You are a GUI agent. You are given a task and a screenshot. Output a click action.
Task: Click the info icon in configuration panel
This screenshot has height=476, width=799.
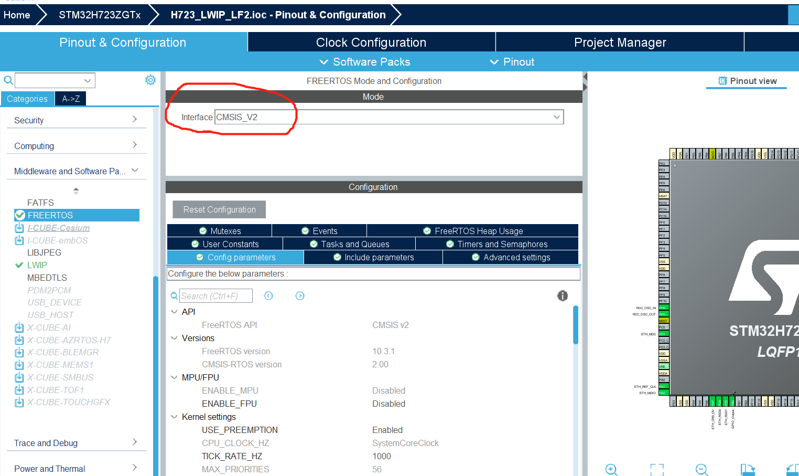[562, 296]
